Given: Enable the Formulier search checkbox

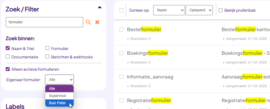Looking at the screenshot, I should point(47,48).
